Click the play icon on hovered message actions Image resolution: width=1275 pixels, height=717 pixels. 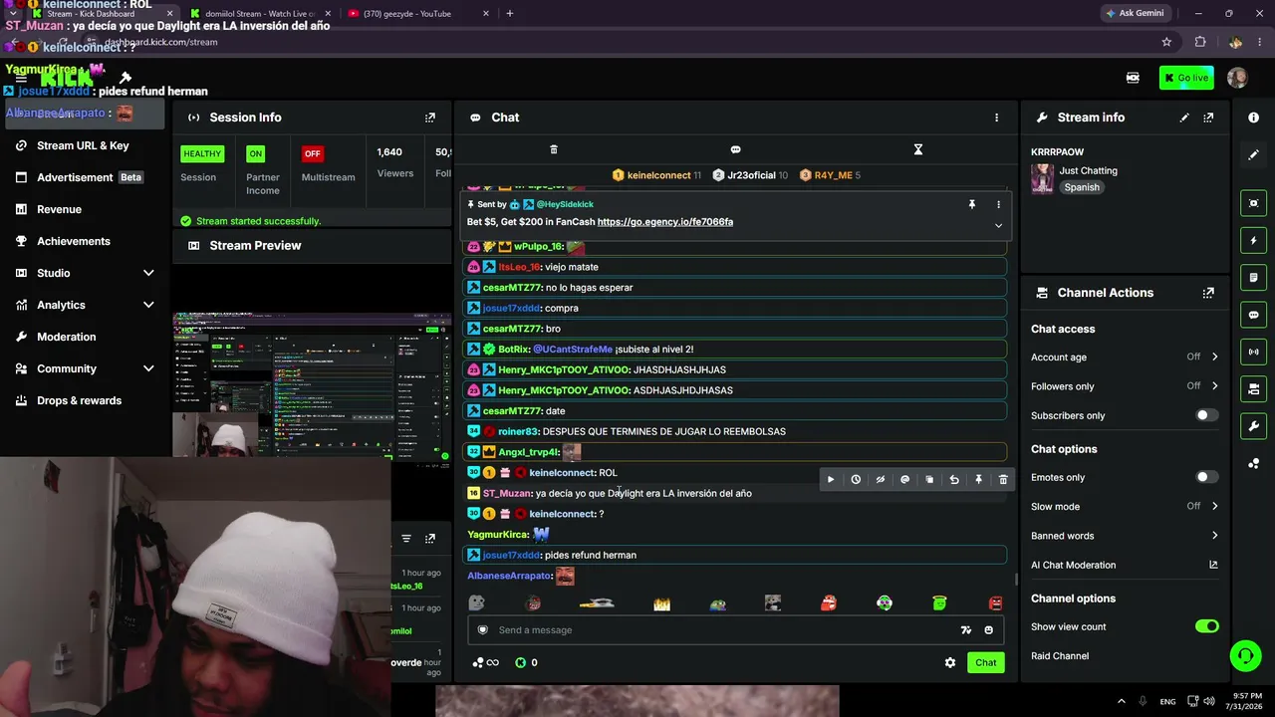[x=831, y=480]
